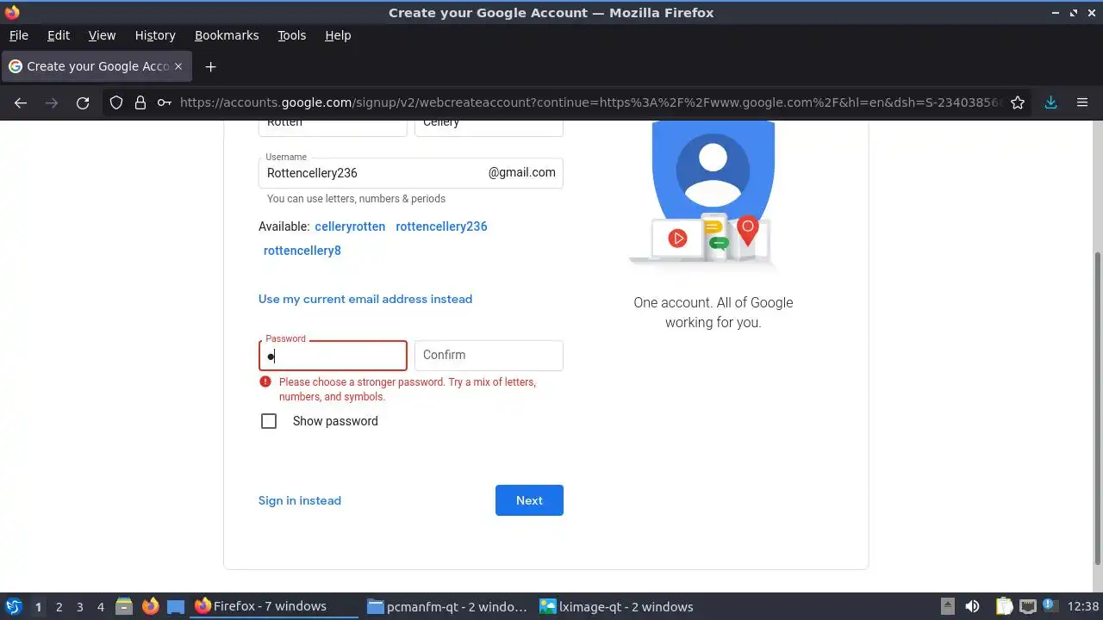The height and width of the screenshot is (620, 1103).
Task: Click the network connection tray icon
Action: pyautogui.click(x=1028, y=606)
